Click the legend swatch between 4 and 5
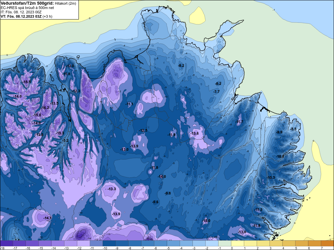This screenshot has width=334, height=250. pyautogui.click(x=289, y=243)
